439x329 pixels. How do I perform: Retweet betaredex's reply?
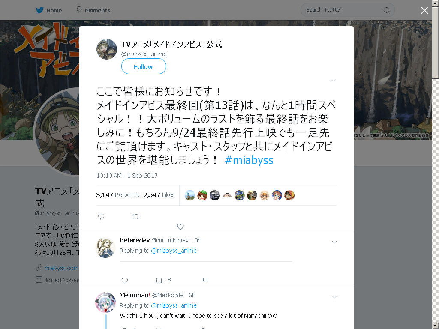tap(159, 280)
